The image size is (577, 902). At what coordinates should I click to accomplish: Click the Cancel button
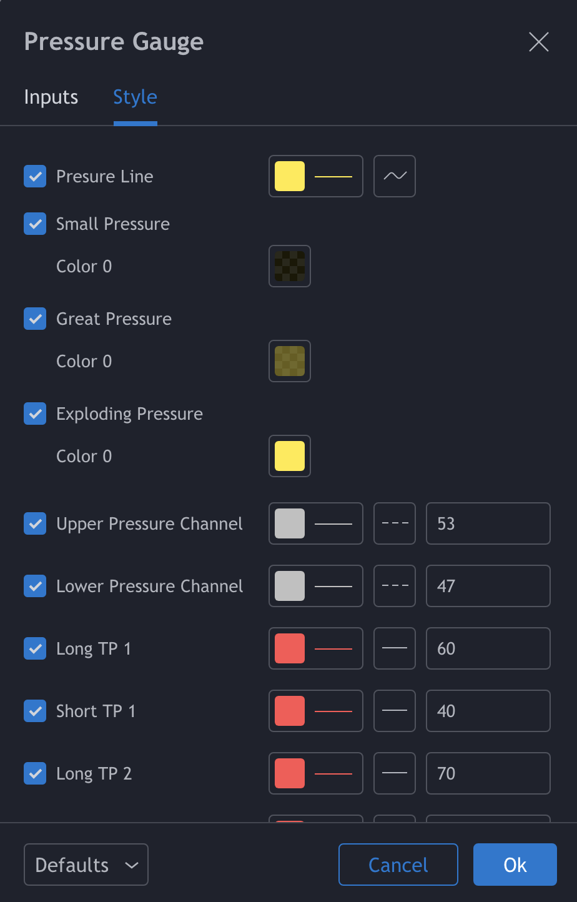click(x=398, y=865)
